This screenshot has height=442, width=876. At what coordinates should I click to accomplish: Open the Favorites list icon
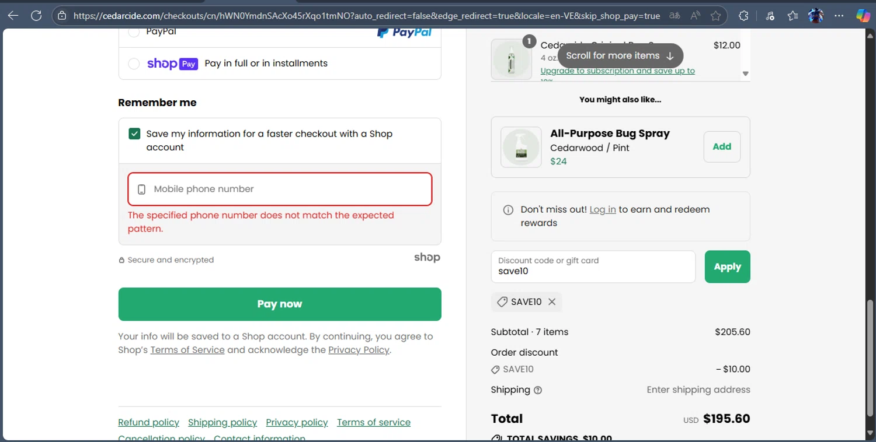792,16
